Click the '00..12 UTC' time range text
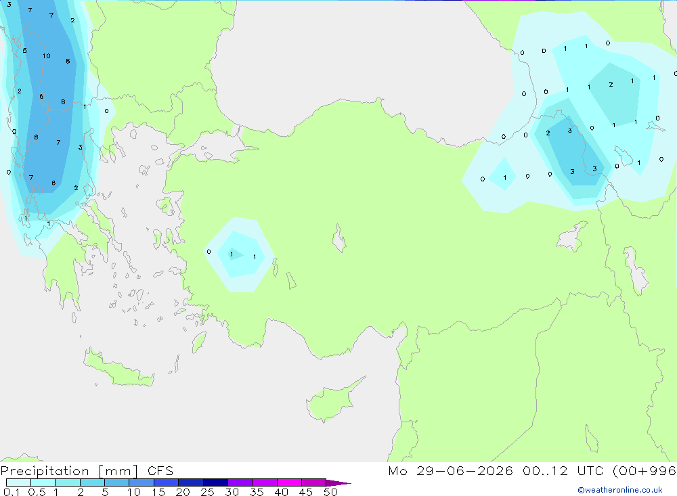Screen dimensions: 677x496 pos(562,470)
